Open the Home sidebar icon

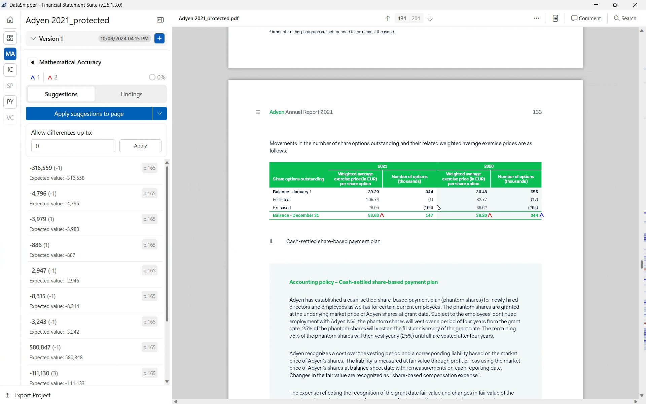point(10,20)
